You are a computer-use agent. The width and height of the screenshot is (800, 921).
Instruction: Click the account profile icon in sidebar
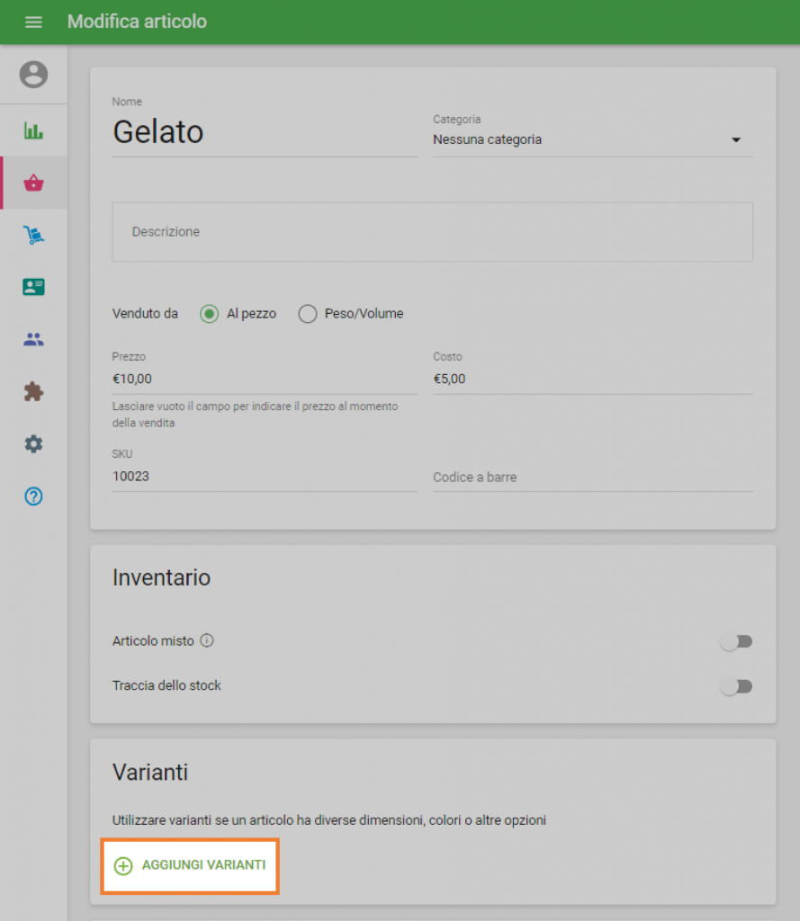[33, 75]
